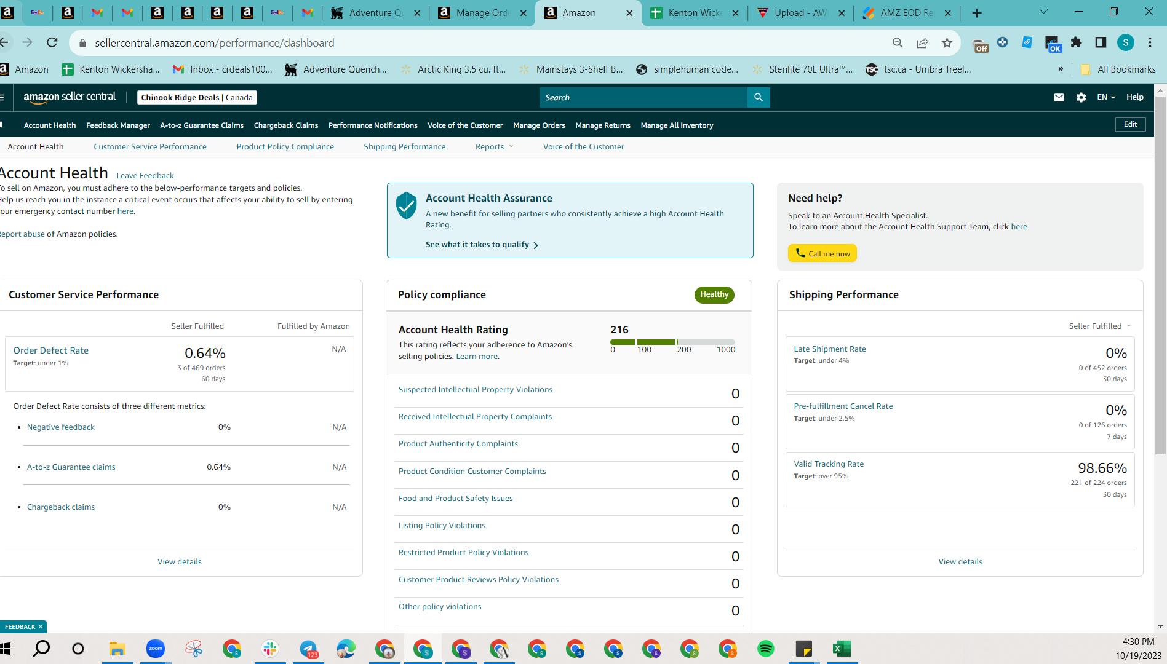Open Spotify from the taskbar
The image size is (1167, 664).
[x=766, y=649]
